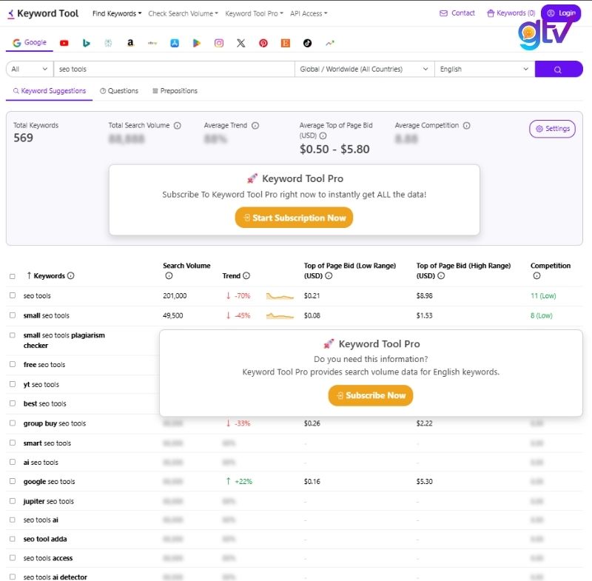The width and height of the screenshot is (592, 581).
Task: Open the Amazon keyword source icon
Action: tap(130, 43)
